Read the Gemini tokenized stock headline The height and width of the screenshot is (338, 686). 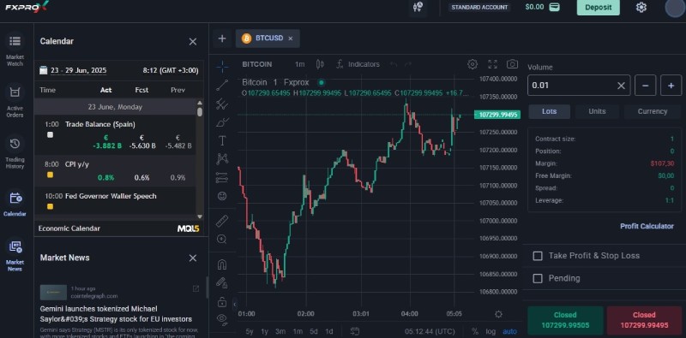[116, 314]
